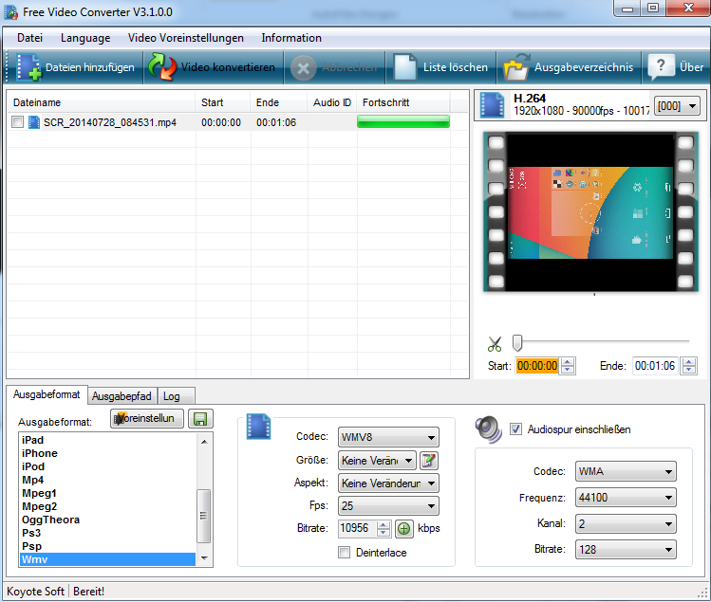Click the video Bitrate spinner arrows
This screenshot has width=711, height=602.
[x=384, y=529]
